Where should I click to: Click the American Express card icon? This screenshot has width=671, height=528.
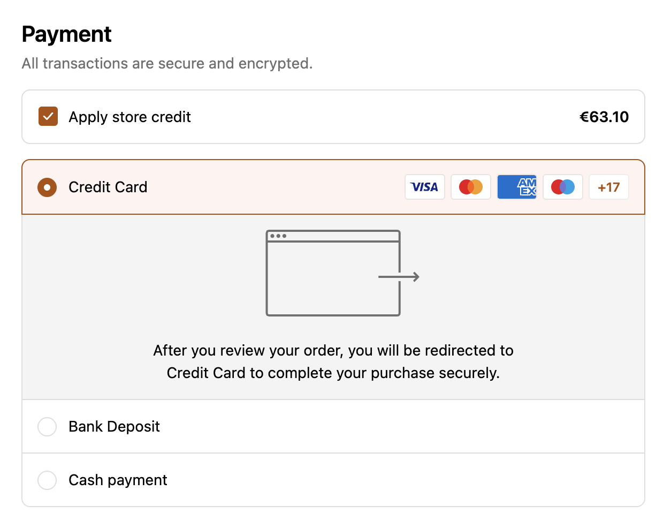517,187
